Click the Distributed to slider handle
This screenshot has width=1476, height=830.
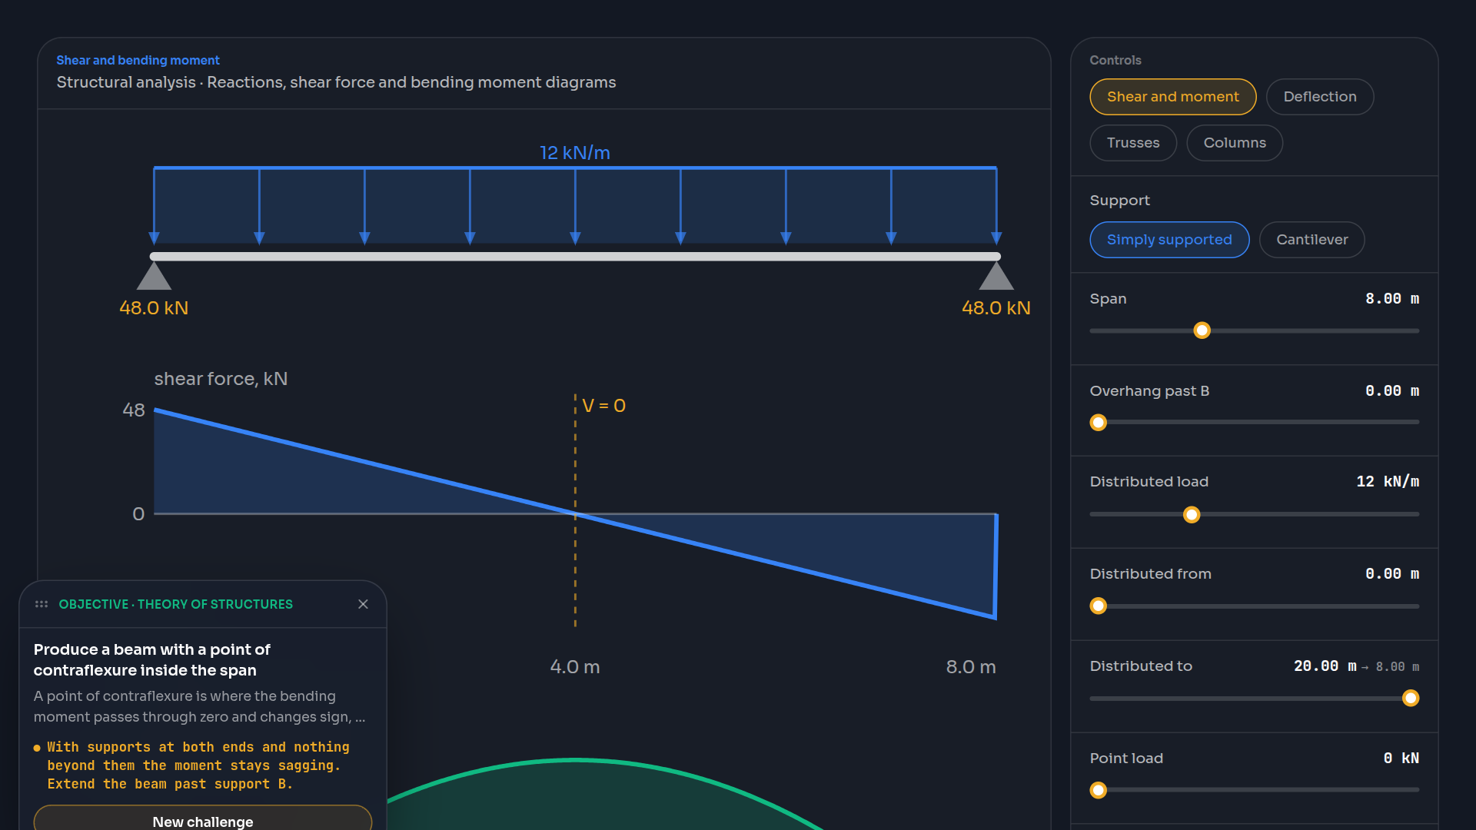(x=1411, y=698)
